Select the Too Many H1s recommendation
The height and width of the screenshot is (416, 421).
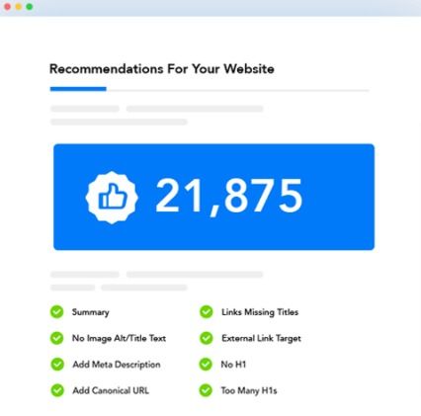[249, 390]
